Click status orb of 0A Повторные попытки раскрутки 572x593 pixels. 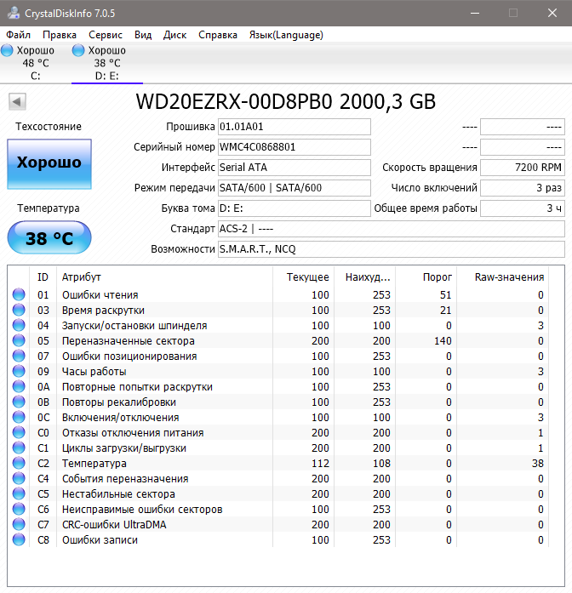pos(19,386)
